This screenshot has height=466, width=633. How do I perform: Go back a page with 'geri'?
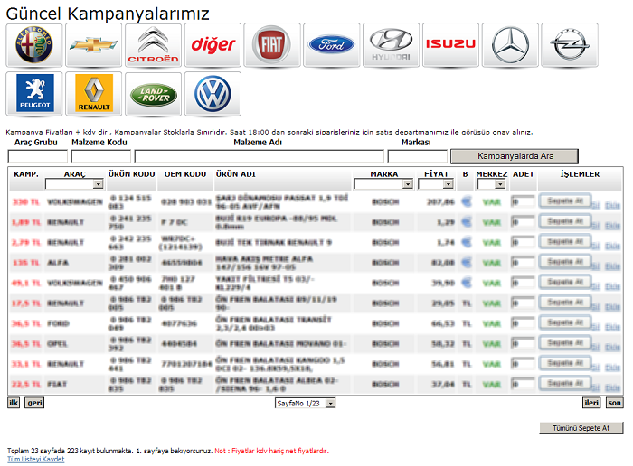tap(34, 403)
